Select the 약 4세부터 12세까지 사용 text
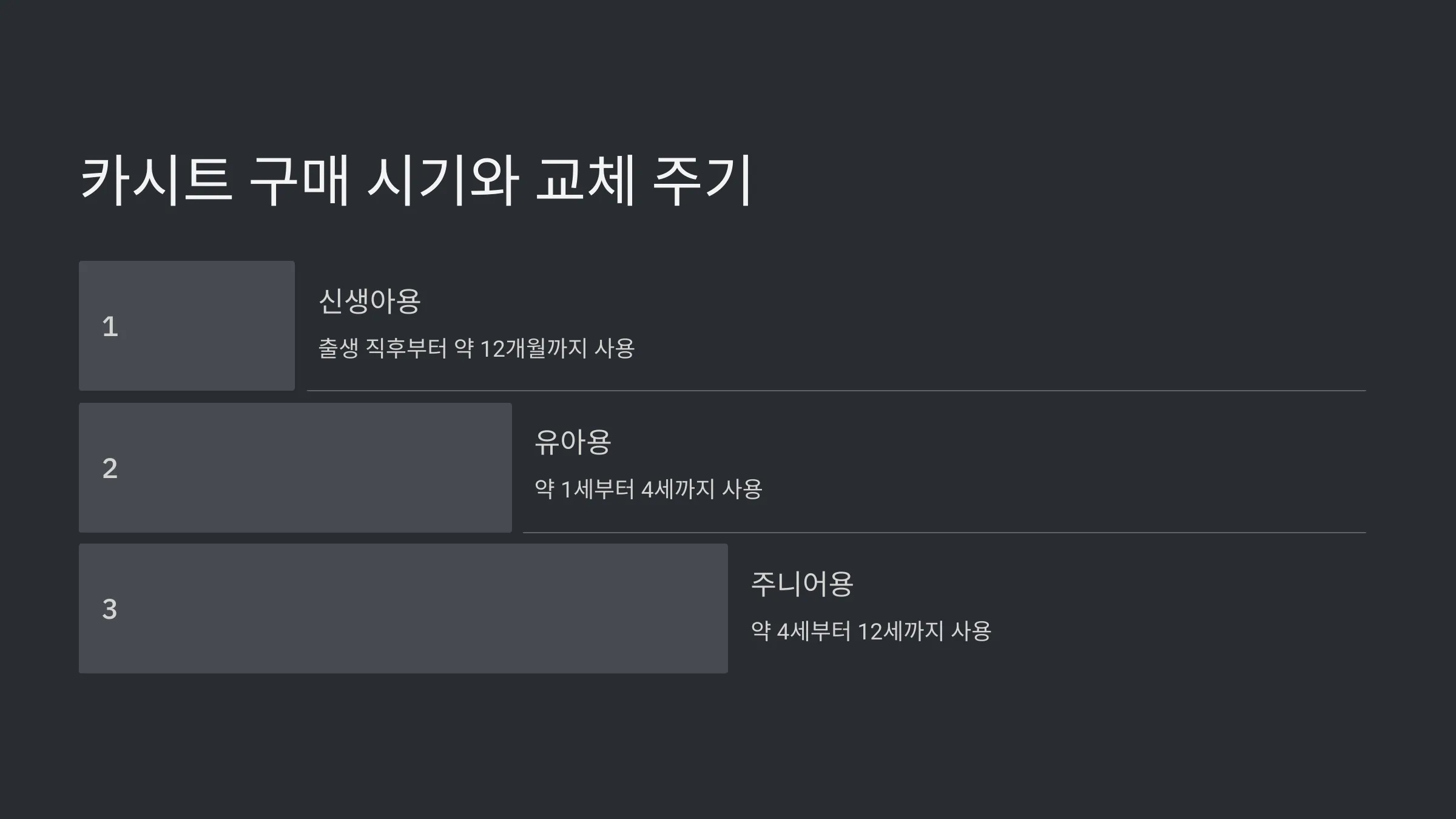1456x819 pixels. [x=871, y=631]
